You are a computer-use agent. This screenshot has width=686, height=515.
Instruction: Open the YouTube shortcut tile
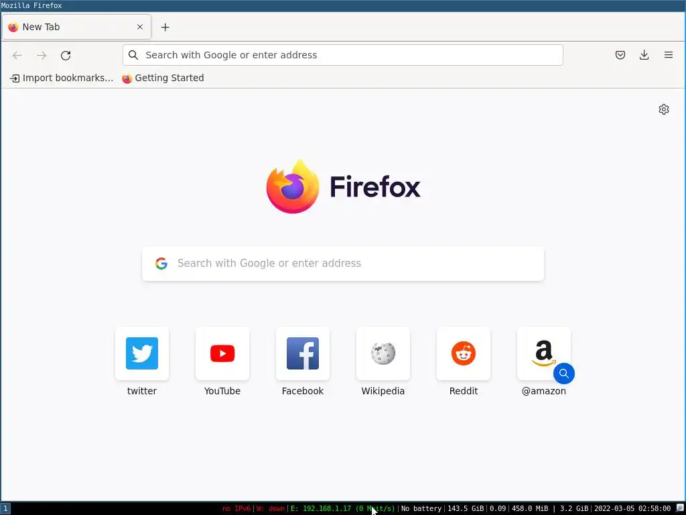[222, 353]
